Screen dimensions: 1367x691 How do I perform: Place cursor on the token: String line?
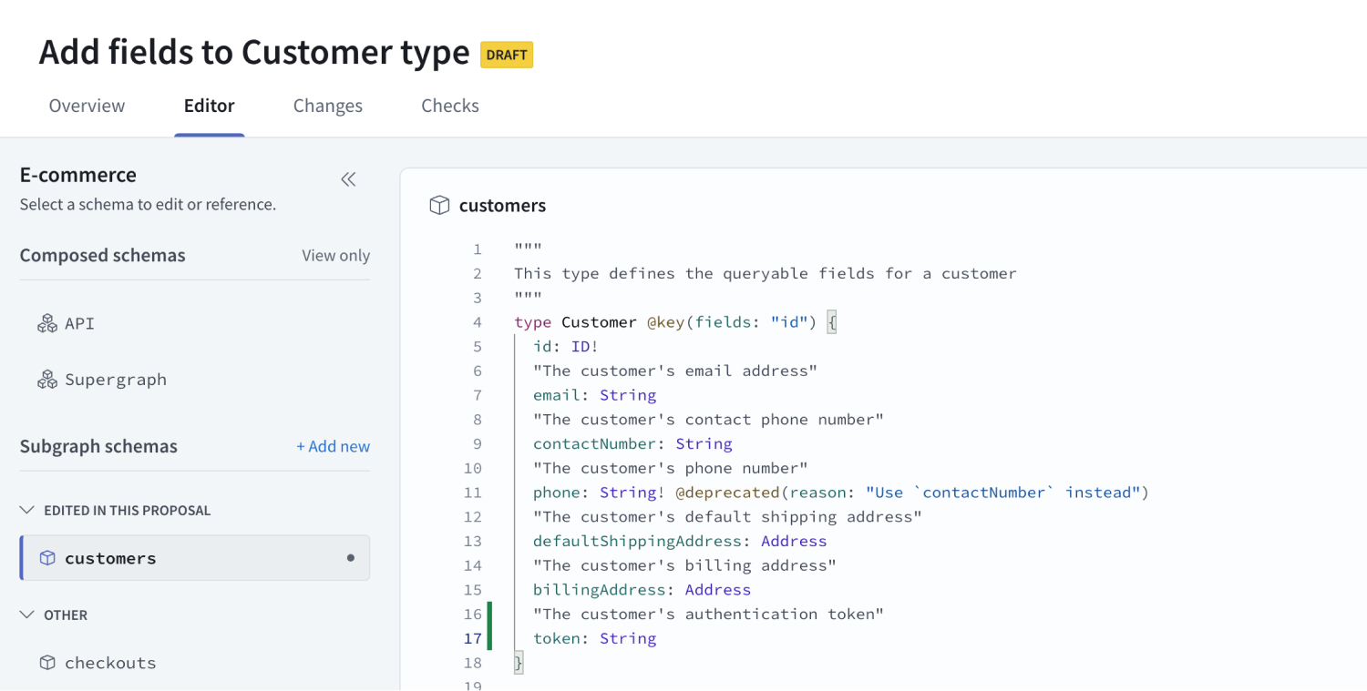594,638
